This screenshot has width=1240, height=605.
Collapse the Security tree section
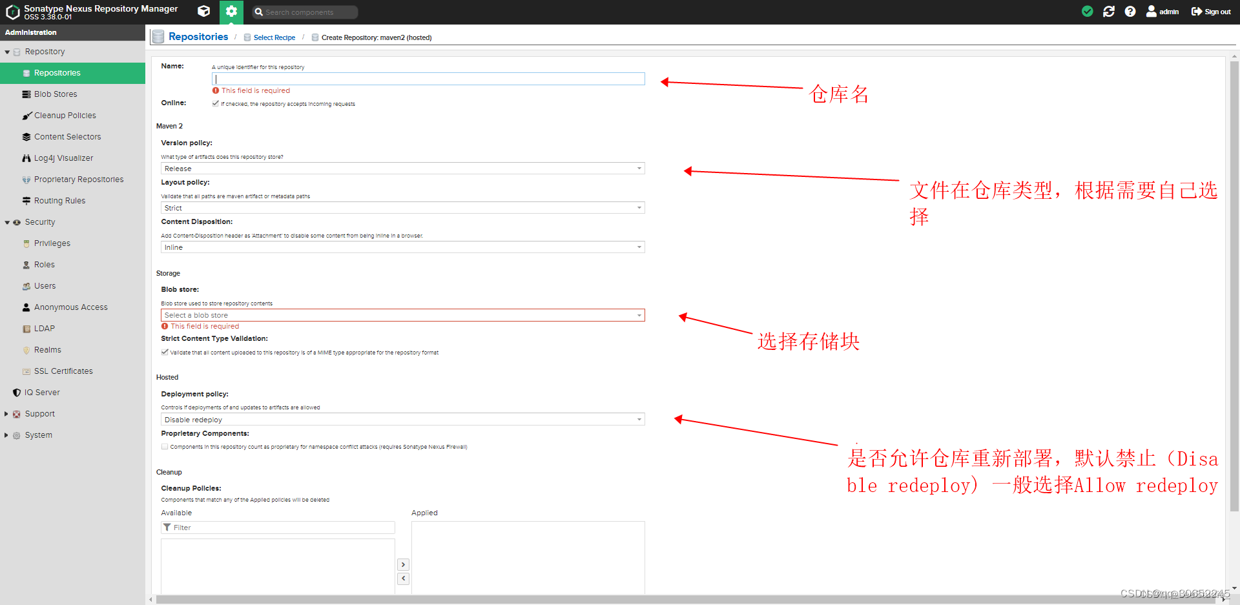7,222
